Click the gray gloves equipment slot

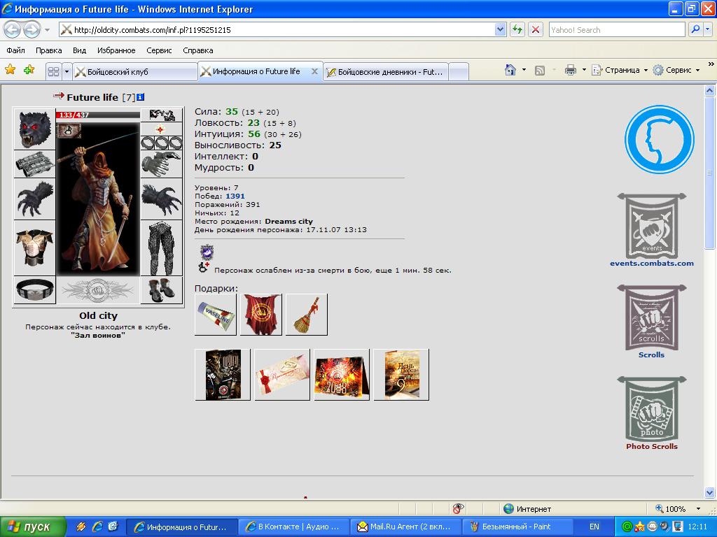coord(162,164)
